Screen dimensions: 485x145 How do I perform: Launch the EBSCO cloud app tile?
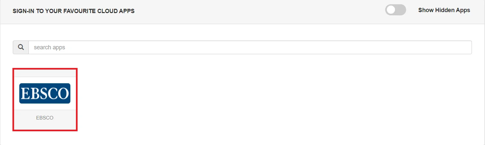tap(45, 100)
